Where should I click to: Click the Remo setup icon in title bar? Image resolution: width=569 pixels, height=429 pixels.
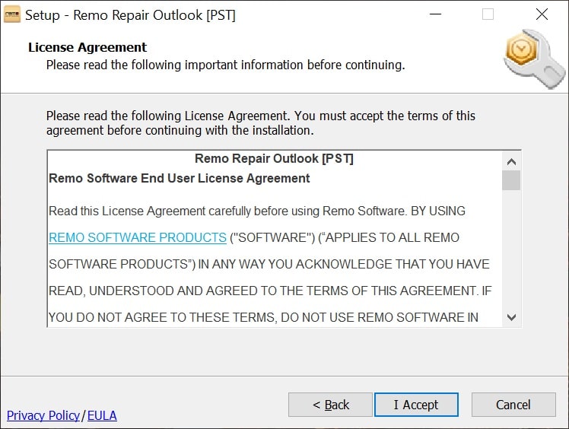point(12,15)
